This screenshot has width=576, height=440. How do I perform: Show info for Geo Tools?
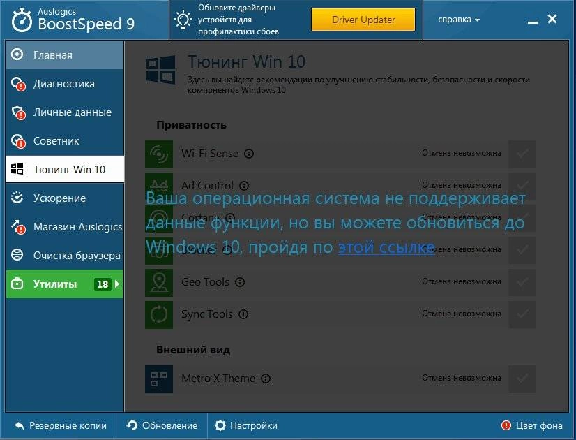click(240, 282)
